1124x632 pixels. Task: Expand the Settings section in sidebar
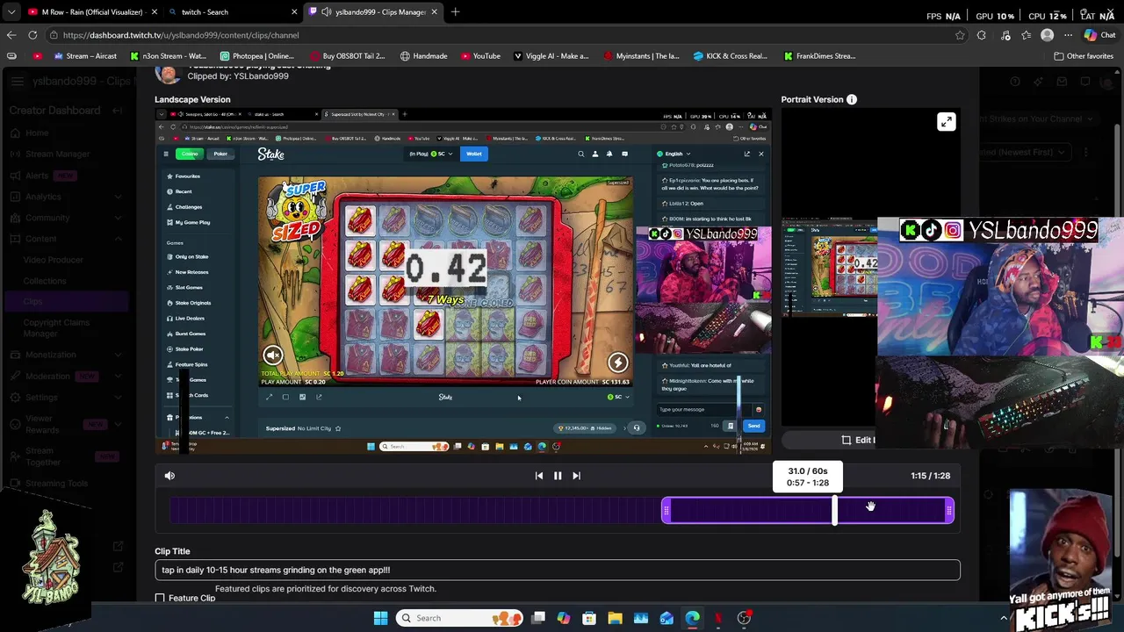pyautogui.click(x=119, y=397)
